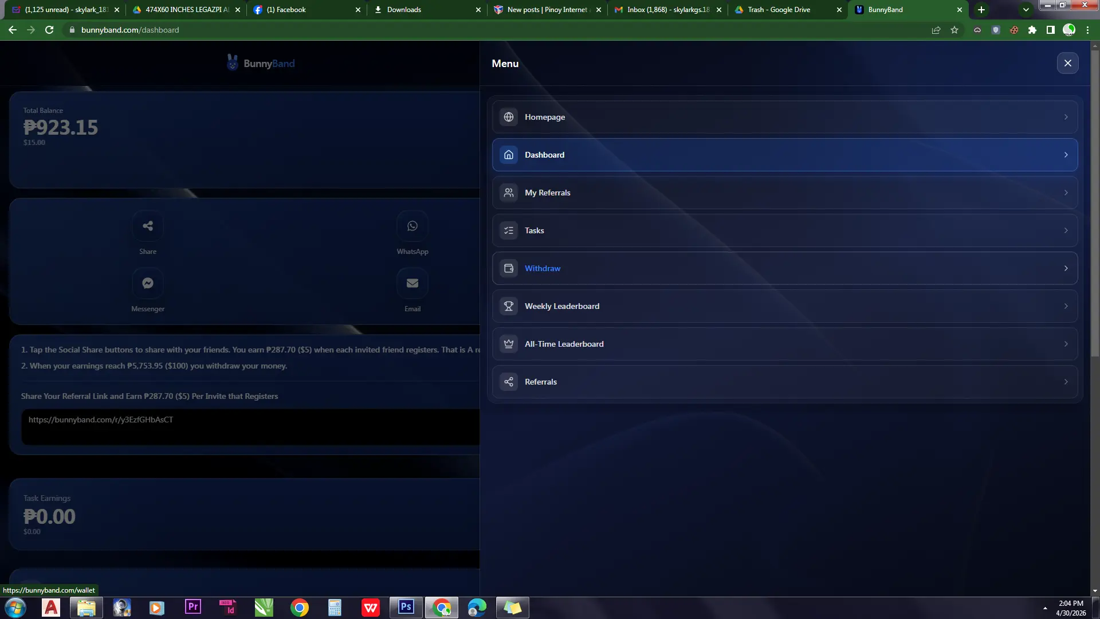
Task: Open the Homepage menu item
Action: 784,117
